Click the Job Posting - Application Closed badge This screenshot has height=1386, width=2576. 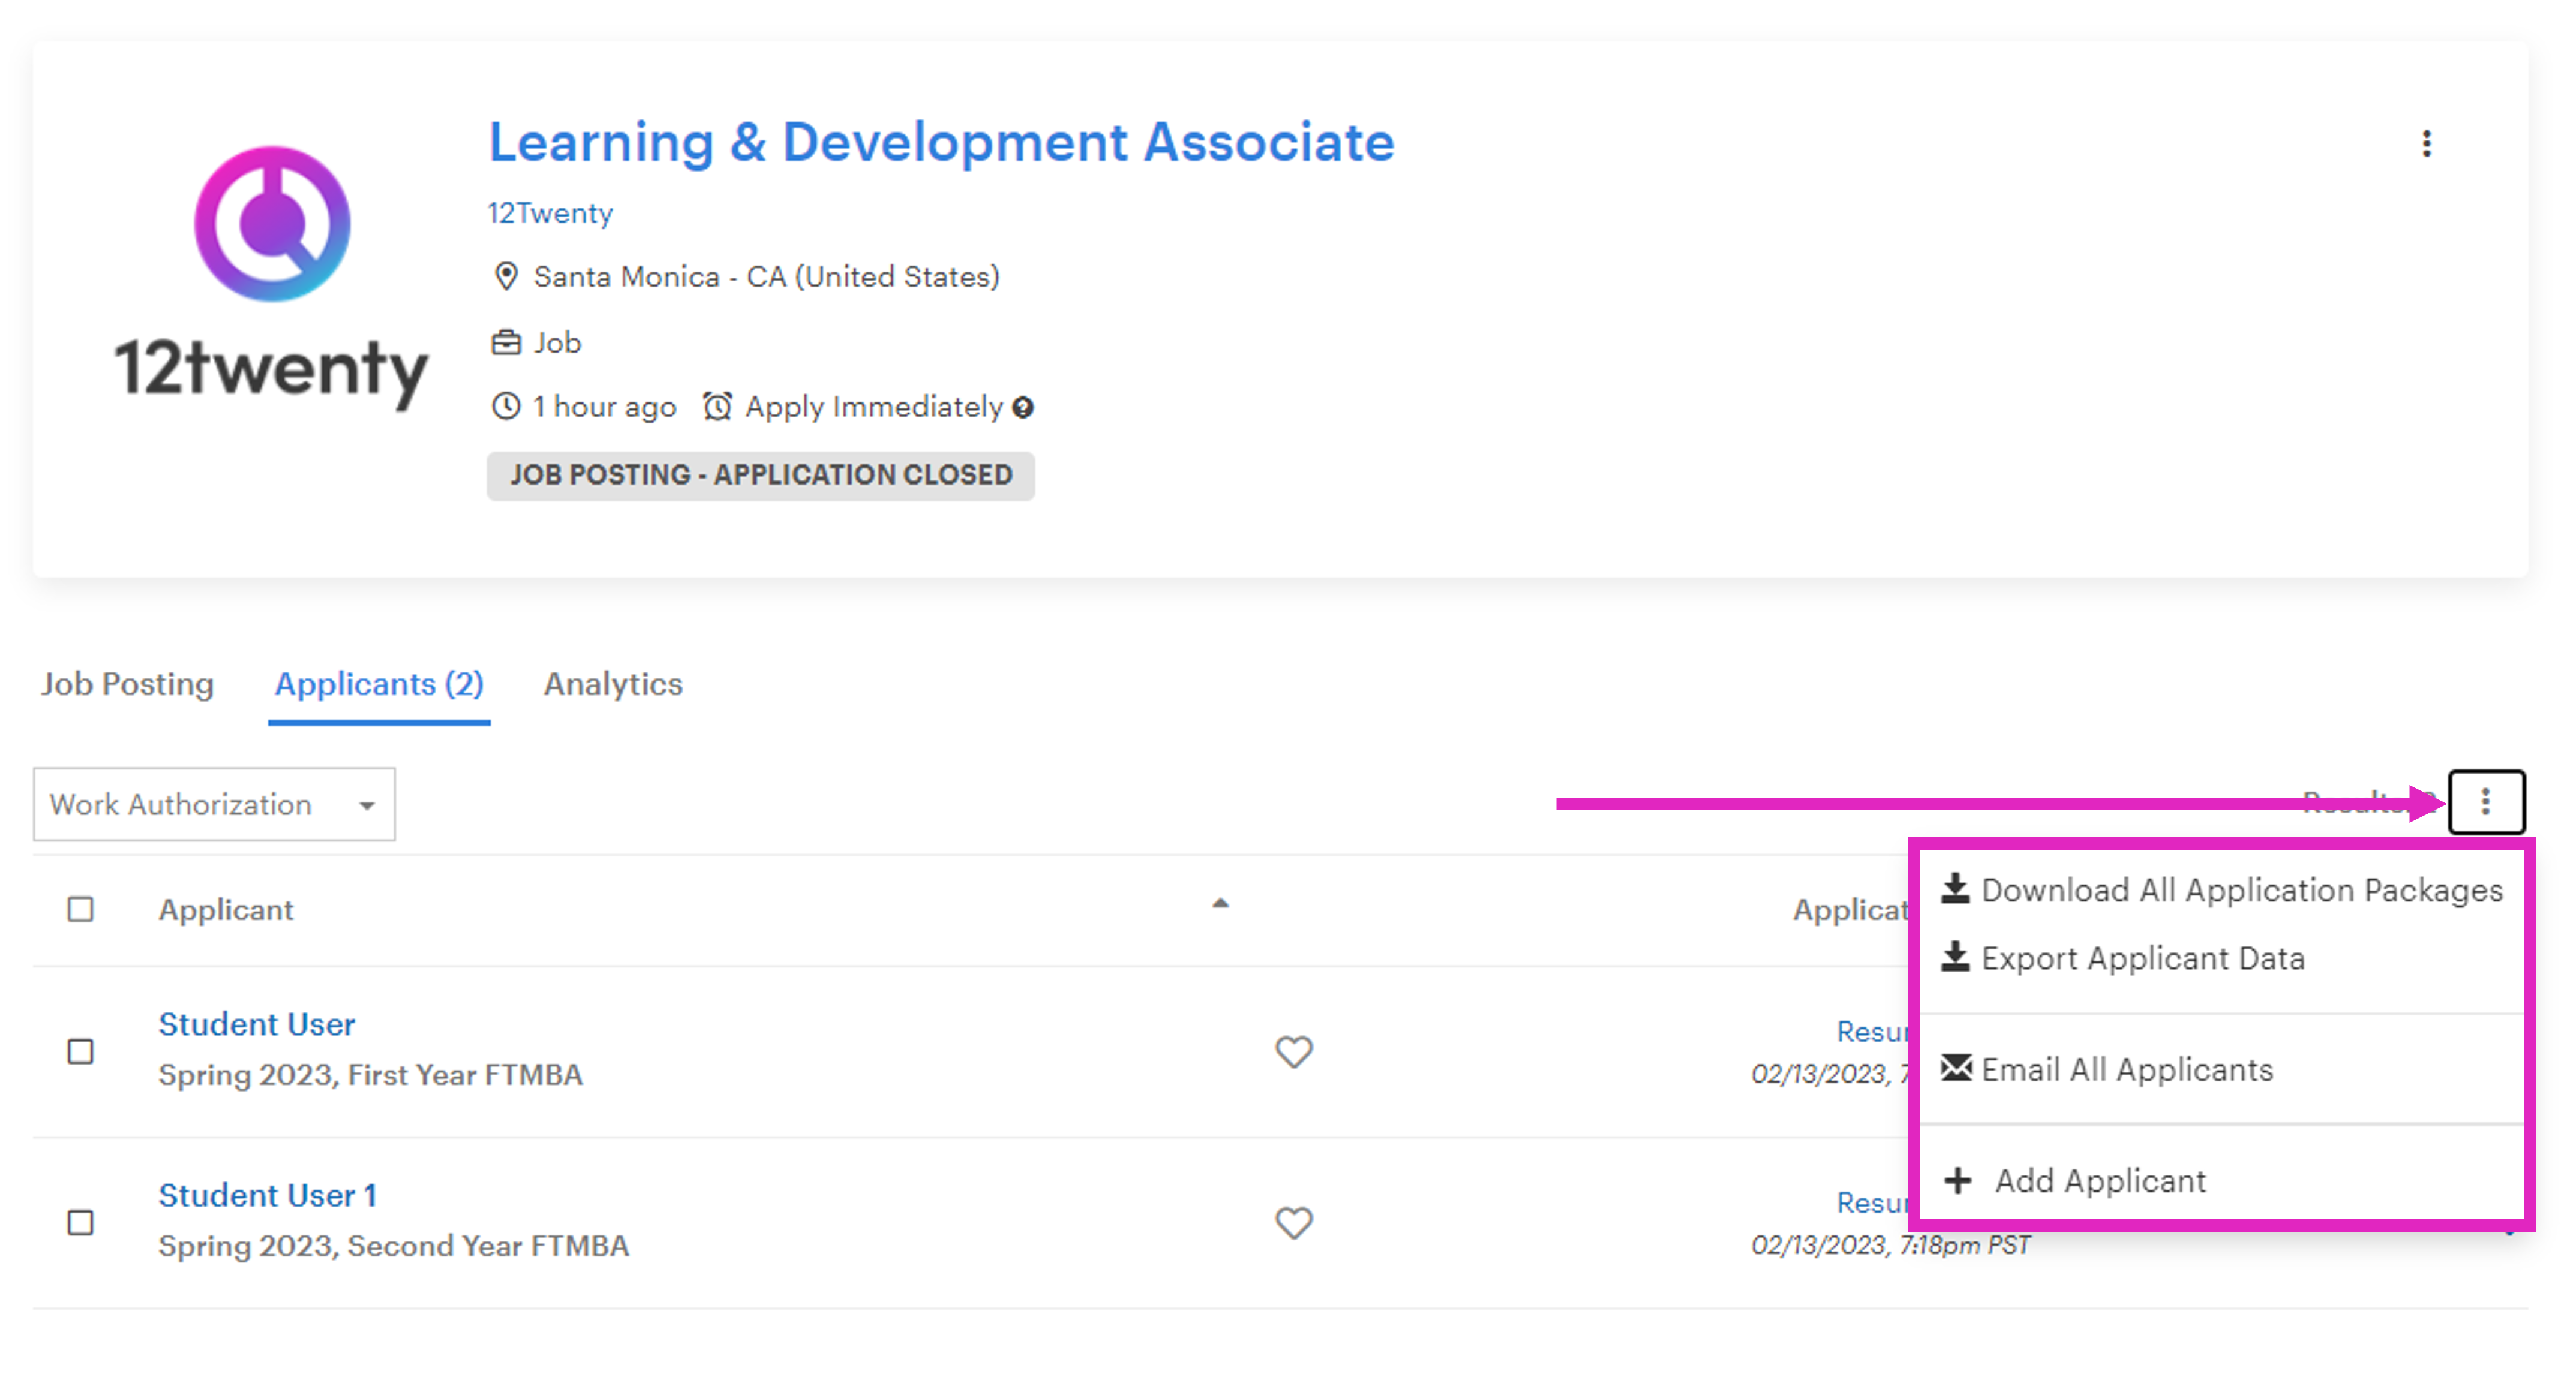761,475
